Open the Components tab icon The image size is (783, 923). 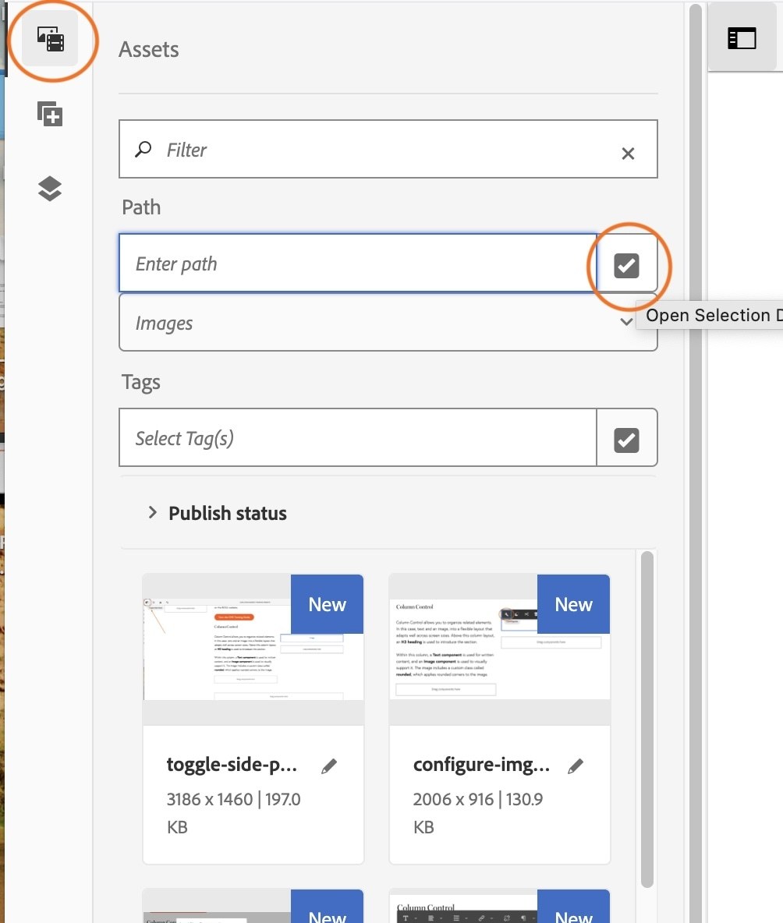50,114
